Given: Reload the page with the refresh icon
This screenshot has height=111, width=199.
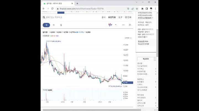Looking at the screenshot, I should click(52, 9).
